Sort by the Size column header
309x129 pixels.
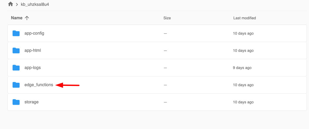167,18
